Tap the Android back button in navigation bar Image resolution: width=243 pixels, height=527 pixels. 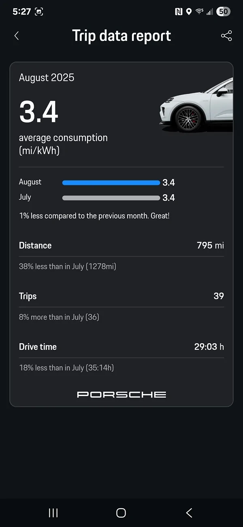point(189,512)
